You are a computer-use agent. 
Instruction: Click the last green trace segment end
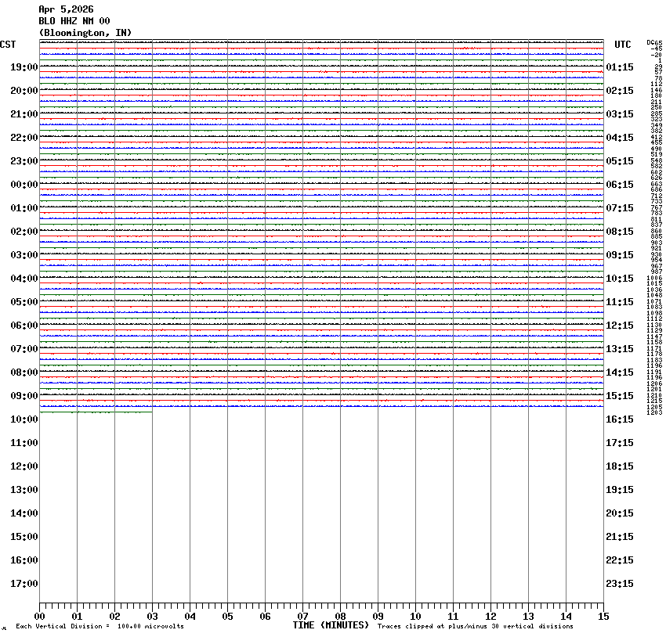pyautogui.click(x=152, y=412)
